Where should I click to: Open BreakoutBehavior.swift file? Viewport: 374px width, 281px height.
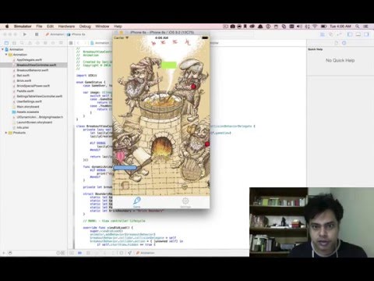coord(33,70)
